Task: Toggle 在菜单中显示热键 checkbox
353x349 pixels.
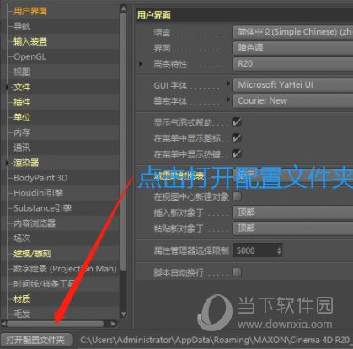Action: click(237, 154)
